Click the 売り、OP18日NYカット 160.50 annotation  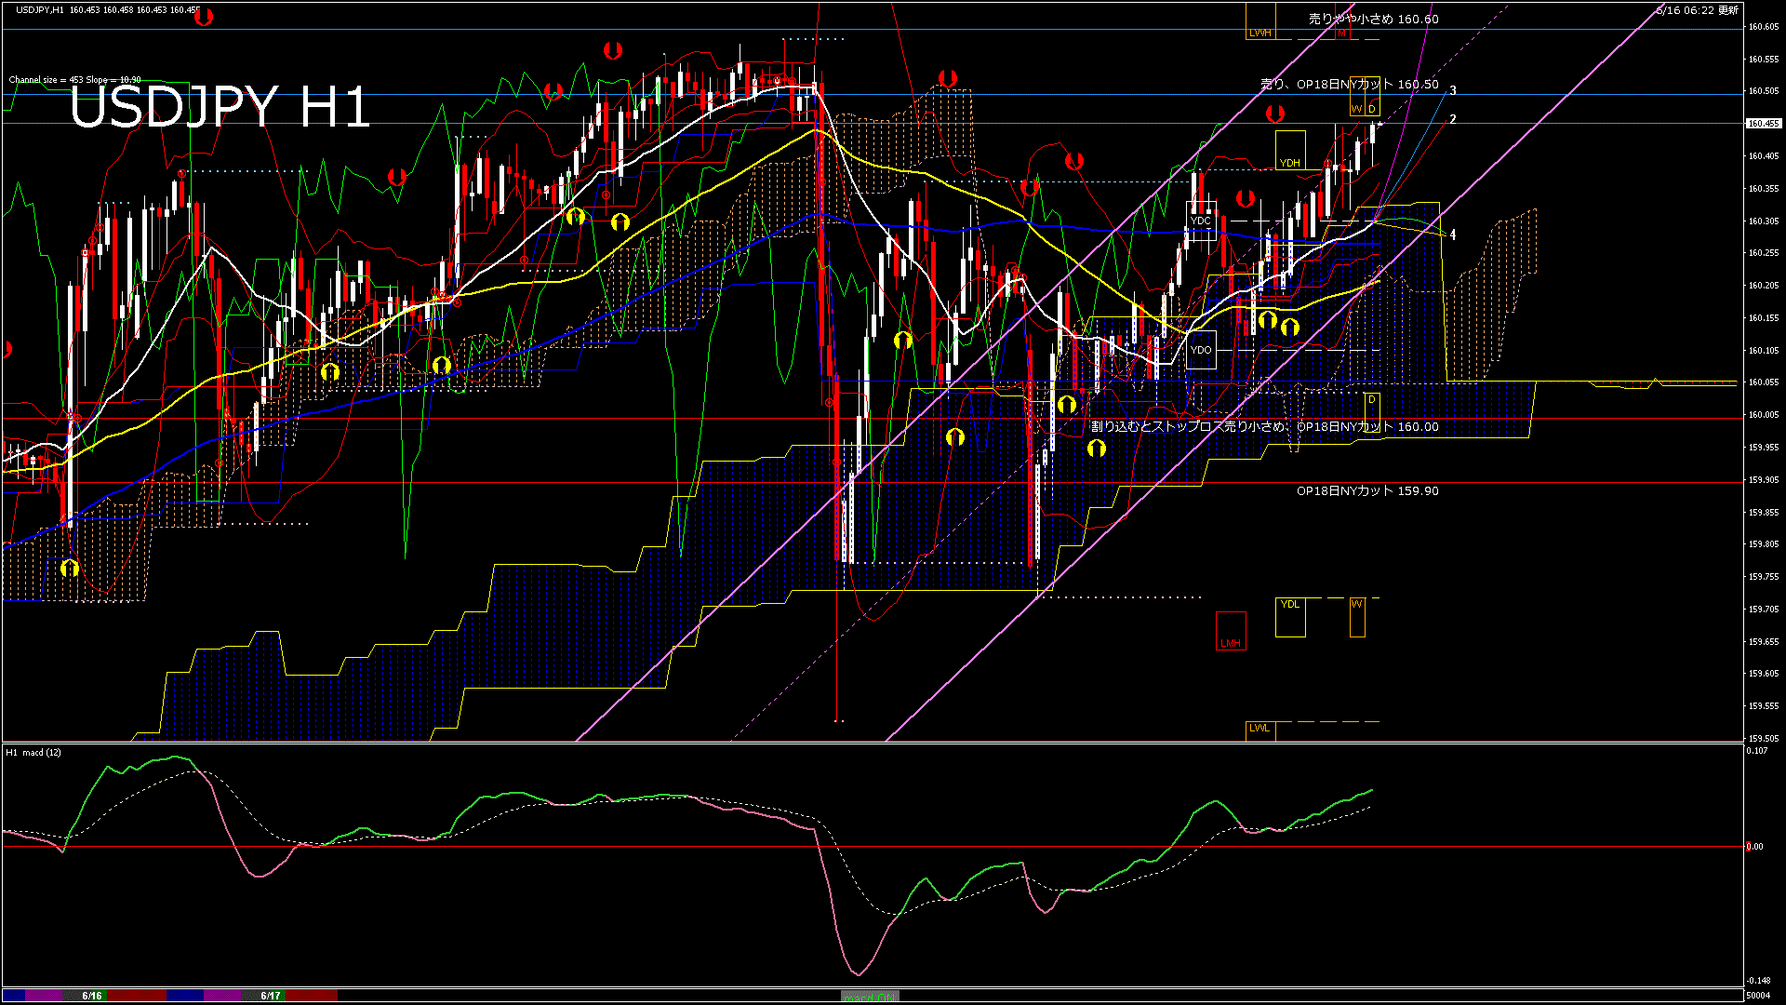(1349, 84)
